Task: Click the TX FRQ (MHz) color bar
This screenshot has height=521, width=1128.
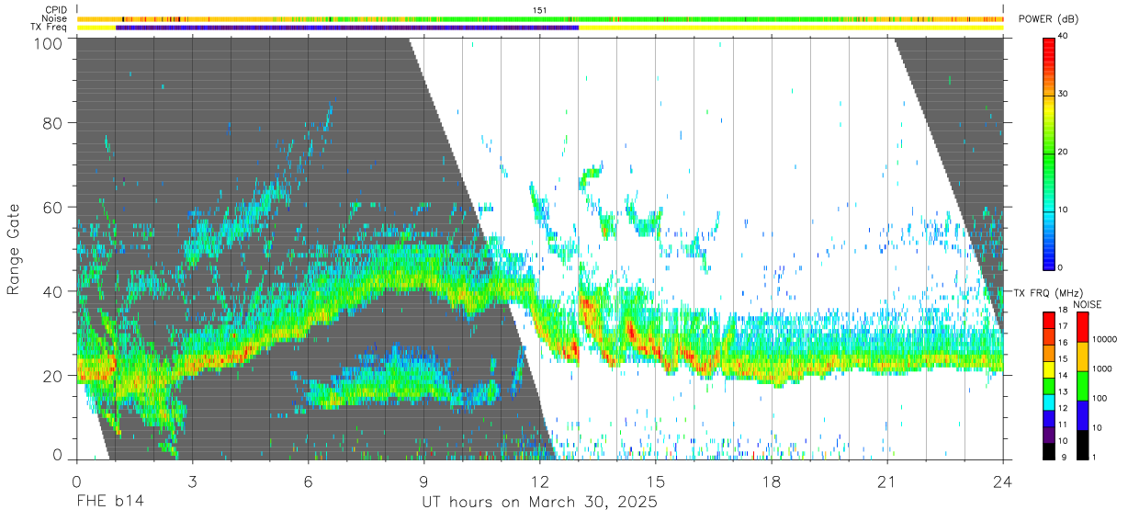Action: tap(1049, 385)
